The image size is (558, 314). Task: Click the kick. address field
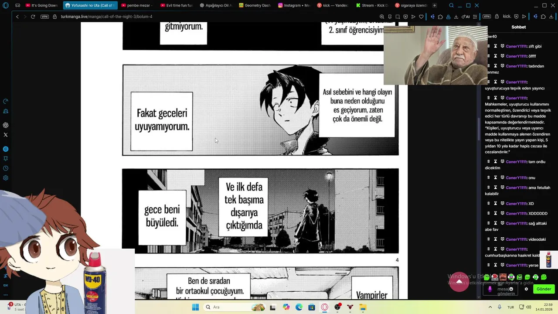(x=507, y=17)
